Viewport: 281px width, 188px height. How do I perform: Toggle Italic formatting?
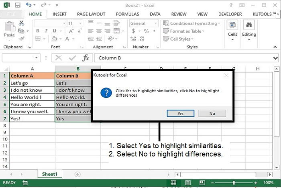46,31
